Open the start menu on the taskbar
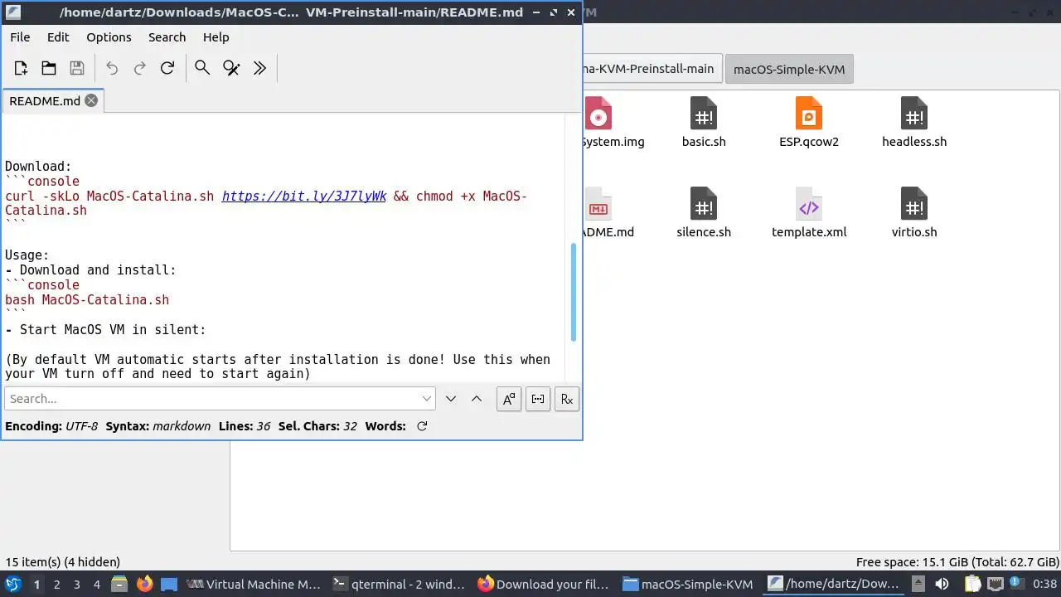 13,584
